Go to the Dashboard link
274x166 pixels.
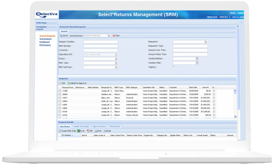pyautogui.click(x=44, y=42)
